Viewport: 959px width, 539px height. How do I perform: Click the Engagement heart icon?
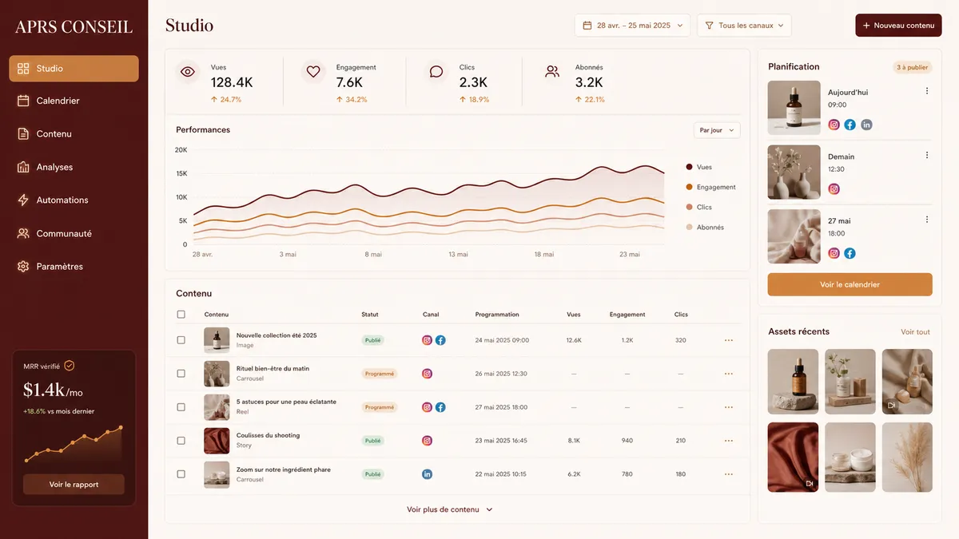coord(313,72)
